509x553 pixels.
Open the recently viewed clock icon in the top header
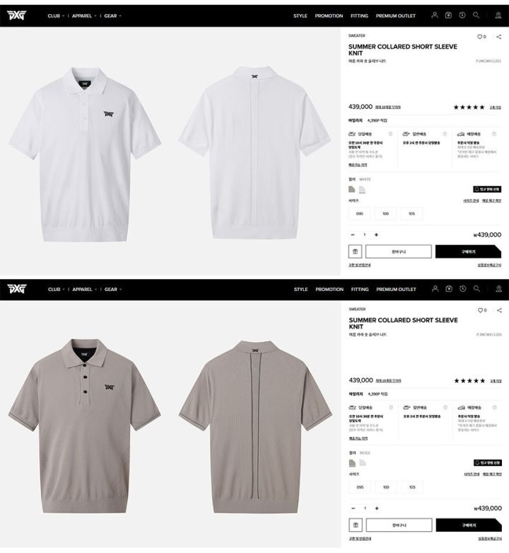tap(462, 15)
